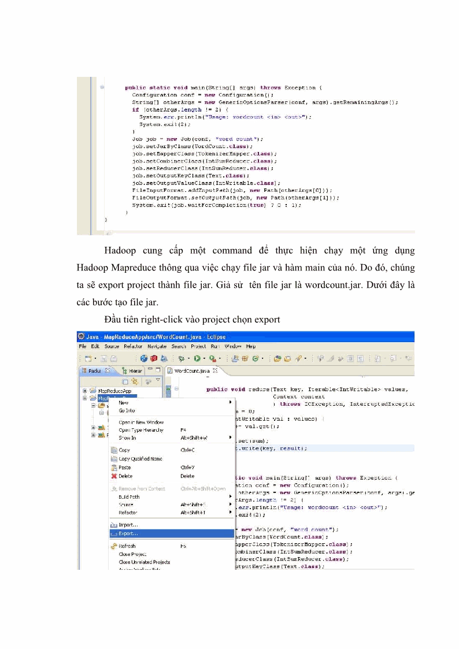Click the Run button in Eclipse toolbar

coord(198,358)
